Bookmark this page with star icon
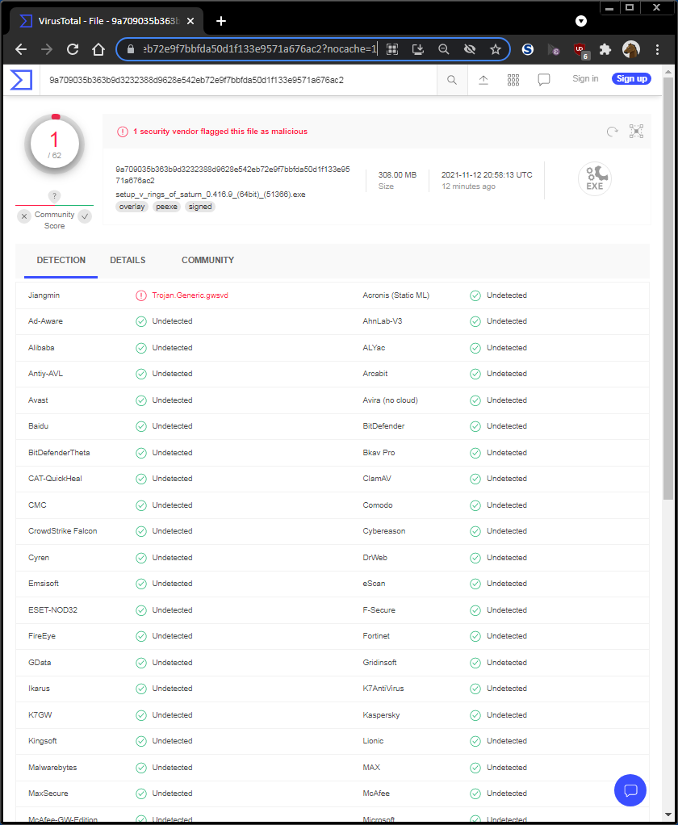678x825 pixels. (x=496, y=49)
